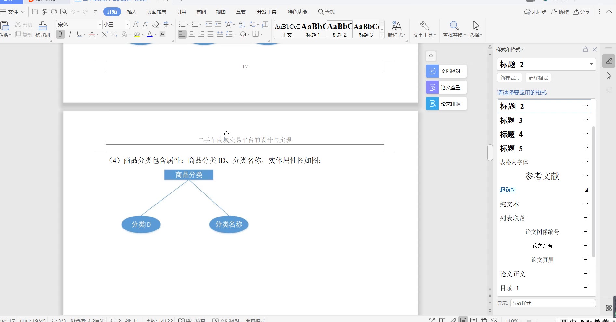Click the document's vertical scrollbar thumb

click(490, 152)
